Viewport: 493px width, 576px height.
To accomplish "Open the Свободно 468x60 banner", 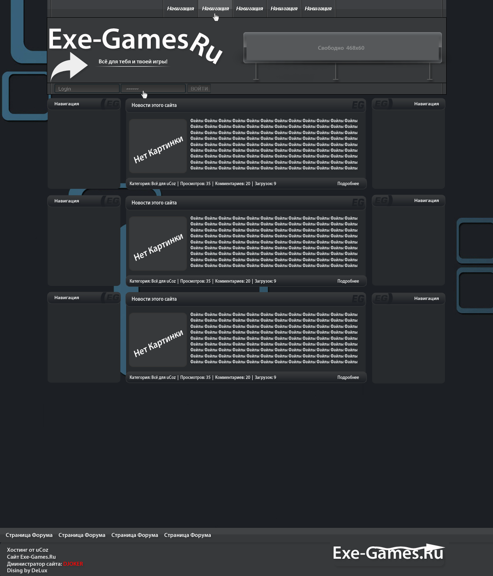I will click(342, 48).
